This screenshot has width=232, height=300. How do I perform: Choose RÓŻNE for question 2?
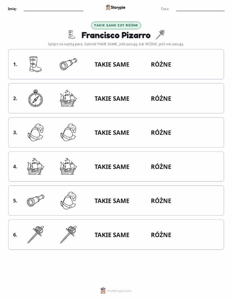click(161, 98)
